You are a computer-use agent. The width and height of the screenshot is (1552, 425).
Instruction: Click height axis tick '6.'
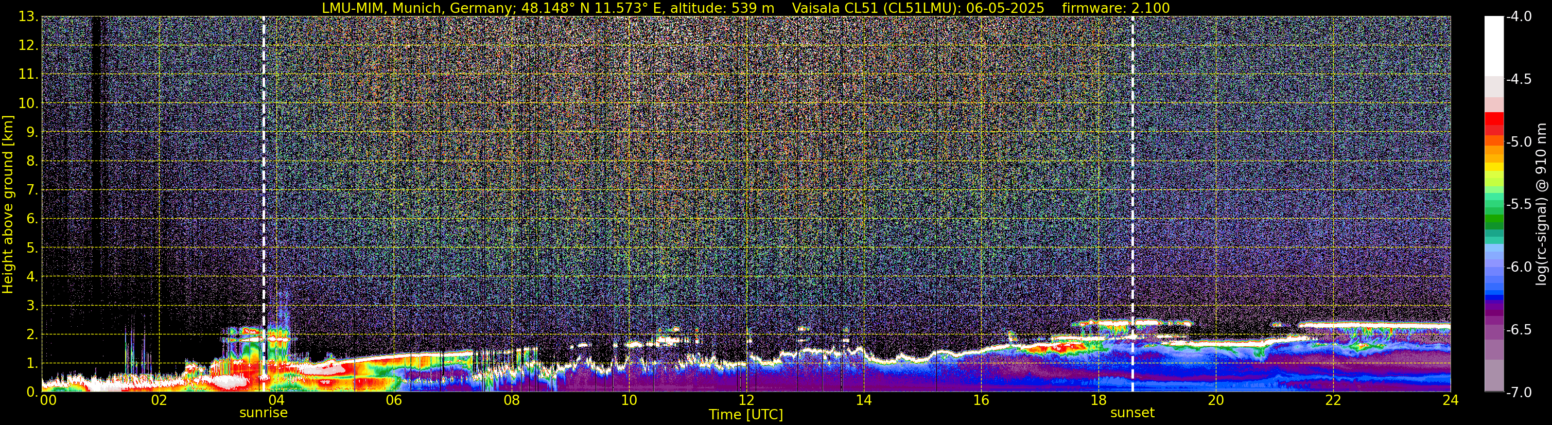(32, 219)
